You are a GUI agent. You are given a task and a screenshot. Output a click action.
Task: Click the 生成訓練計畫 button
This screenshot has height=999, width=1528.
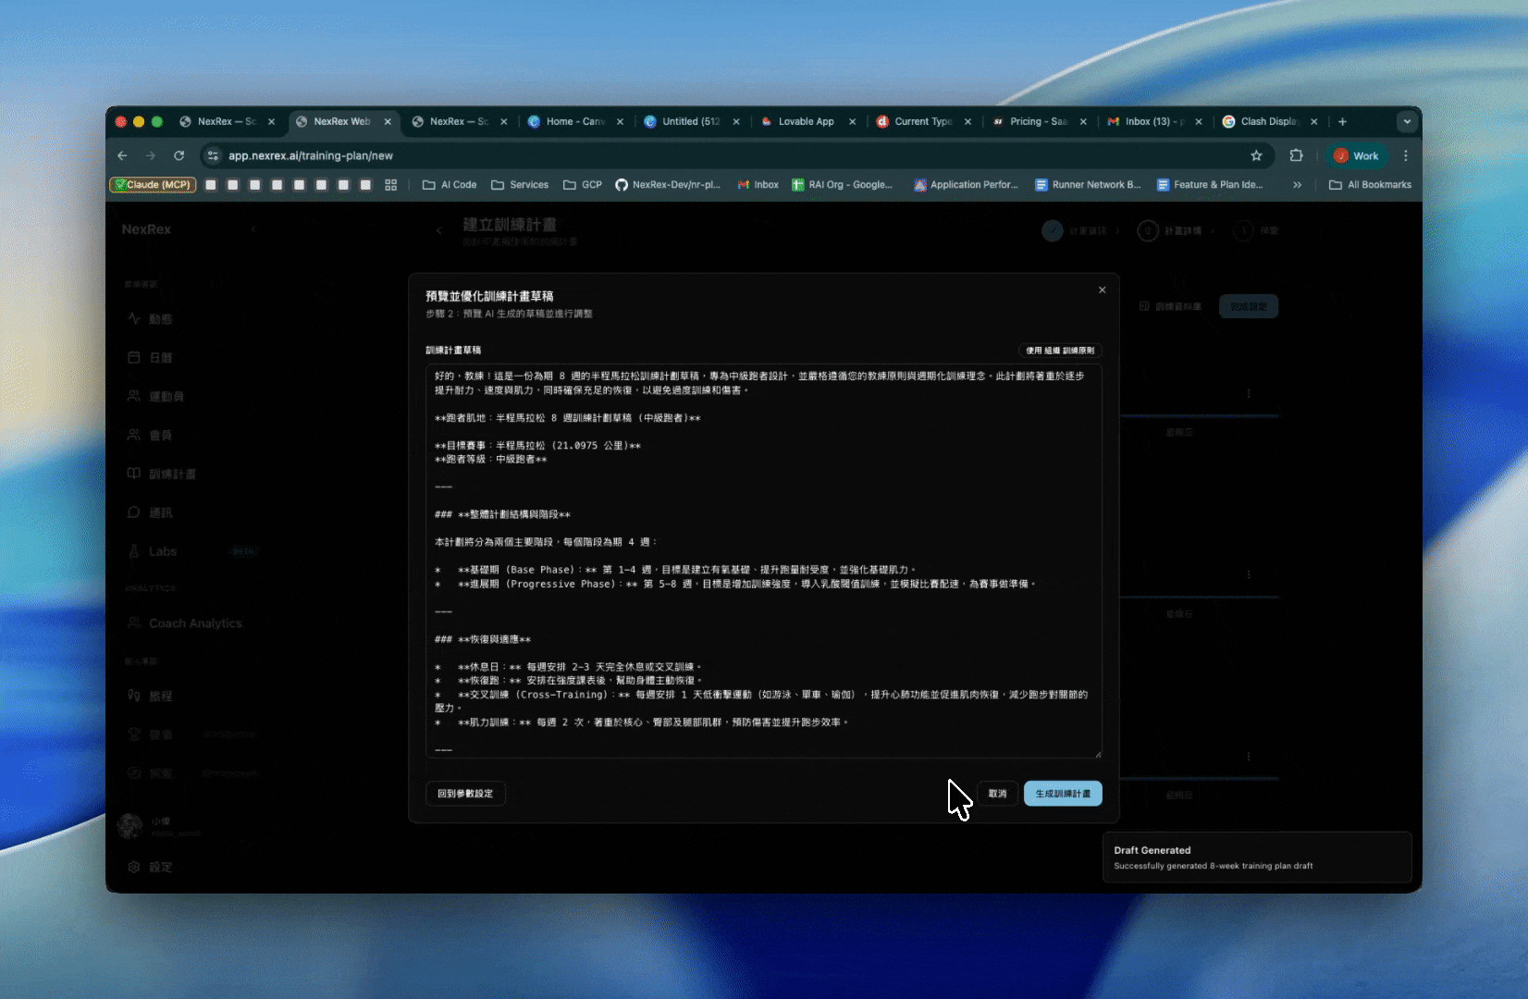pyautogui.click(x=1062, y=794)
